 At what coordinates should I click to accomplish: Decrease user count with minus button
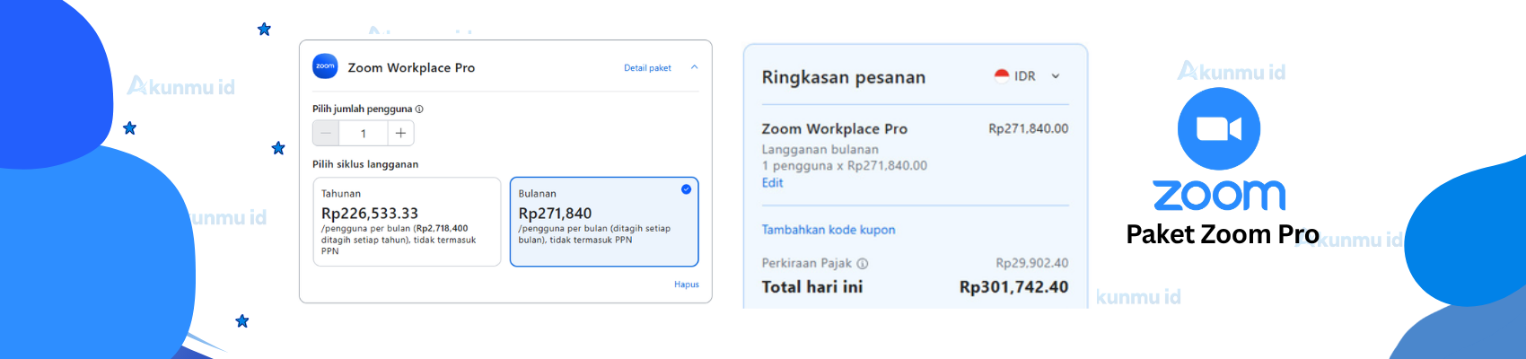pyautogui.click(x=326, y=133)
